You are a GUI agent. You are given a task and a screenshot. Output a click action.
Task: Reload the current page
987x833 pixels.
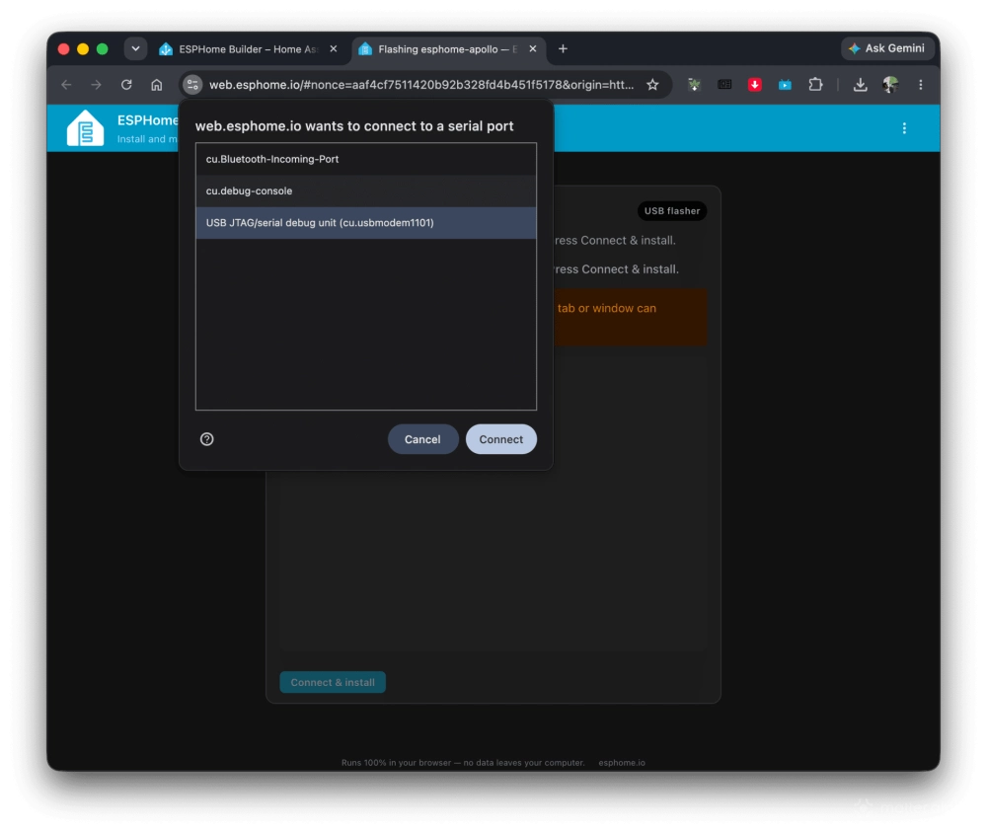(126, 84)
